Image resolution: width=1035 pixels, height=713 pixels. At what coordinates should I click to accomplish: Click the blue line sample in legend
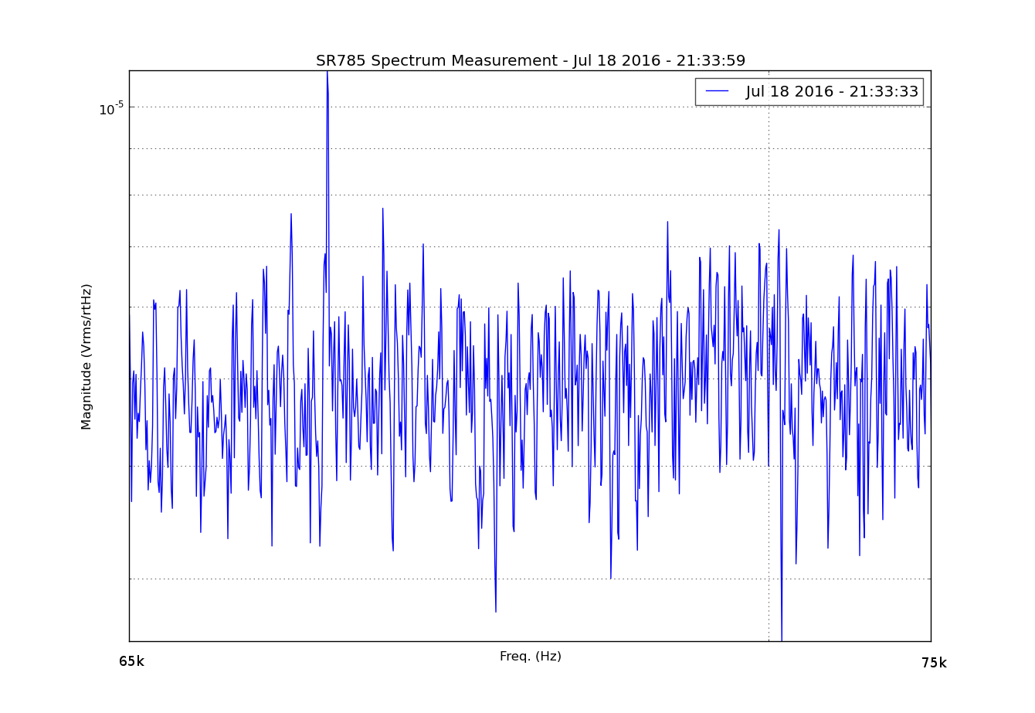coord(718,91)
